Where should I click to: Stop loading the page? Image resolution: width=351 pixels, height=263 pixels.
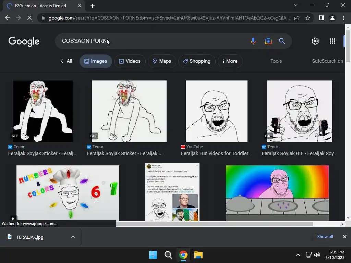[x=29, y=18]
